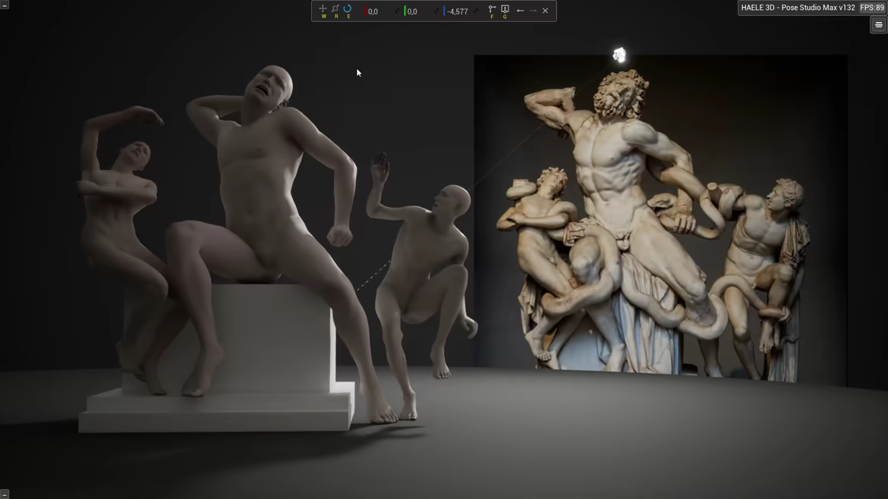
Task: Select the light source gizmo above the statue image
Action: 619,55
